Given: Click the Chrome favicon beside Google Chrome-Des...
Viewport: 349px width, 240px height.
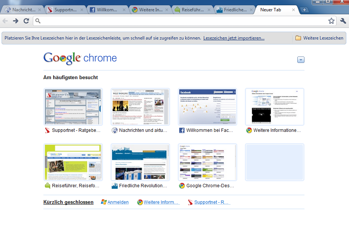Looking at the screenshot, I should click(182, 186).
